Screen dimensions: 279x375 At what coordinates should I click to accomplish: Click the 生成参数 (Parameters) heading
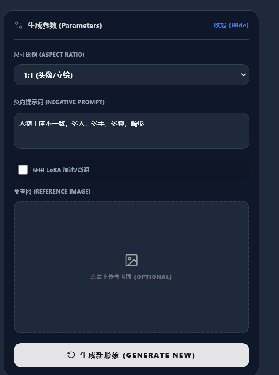pos(65,25)
